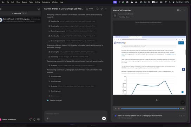191x127 pixels.
Task: Open notifications bell icon
Action: (30, 119)
